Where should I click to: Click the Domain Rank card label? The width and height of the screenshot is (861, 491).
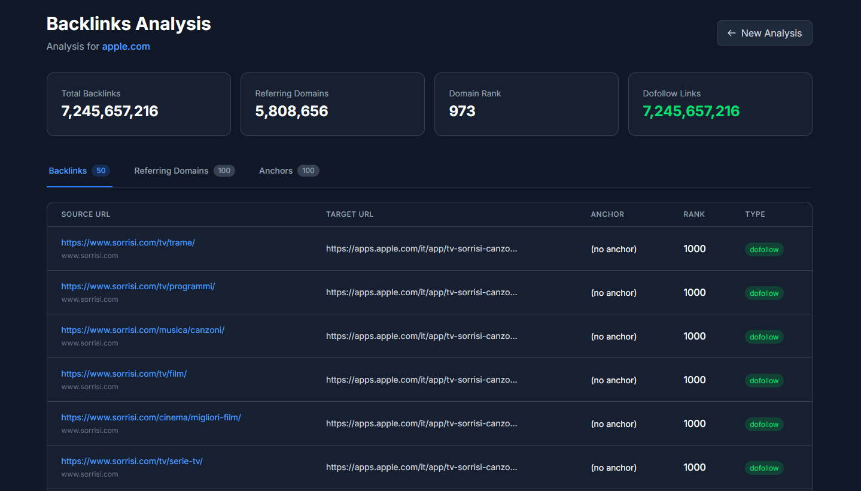475,93
